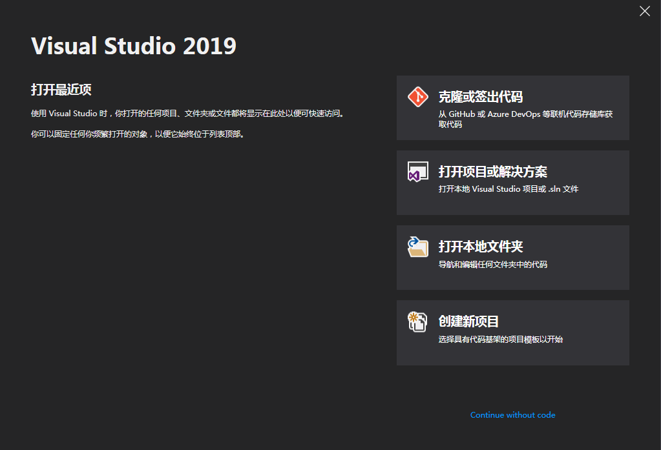Image resolution: width=661 pixels, height=450 pixels.
Task: Click the open local folder icon
Action: point(418,247)
